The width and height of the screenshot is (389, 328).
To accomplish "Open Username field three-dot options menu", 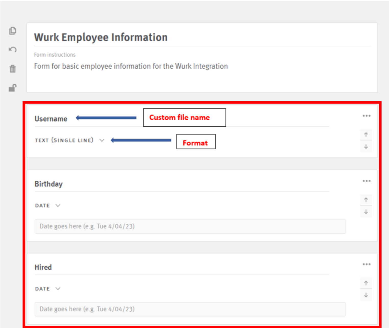I will (x=366, y=116).
